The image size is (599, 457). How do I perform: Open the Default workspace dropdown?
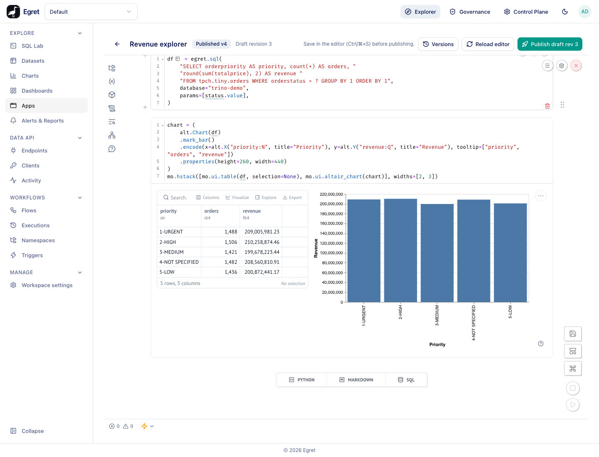pos(91,12)
